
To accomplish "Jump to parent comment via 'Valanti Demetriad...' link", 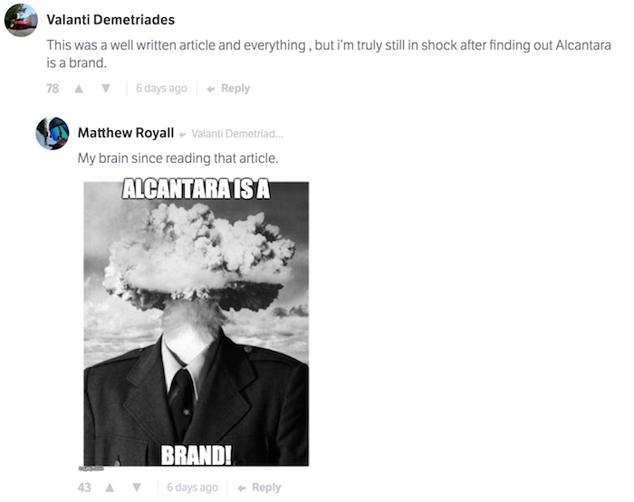I will [237, 134].
